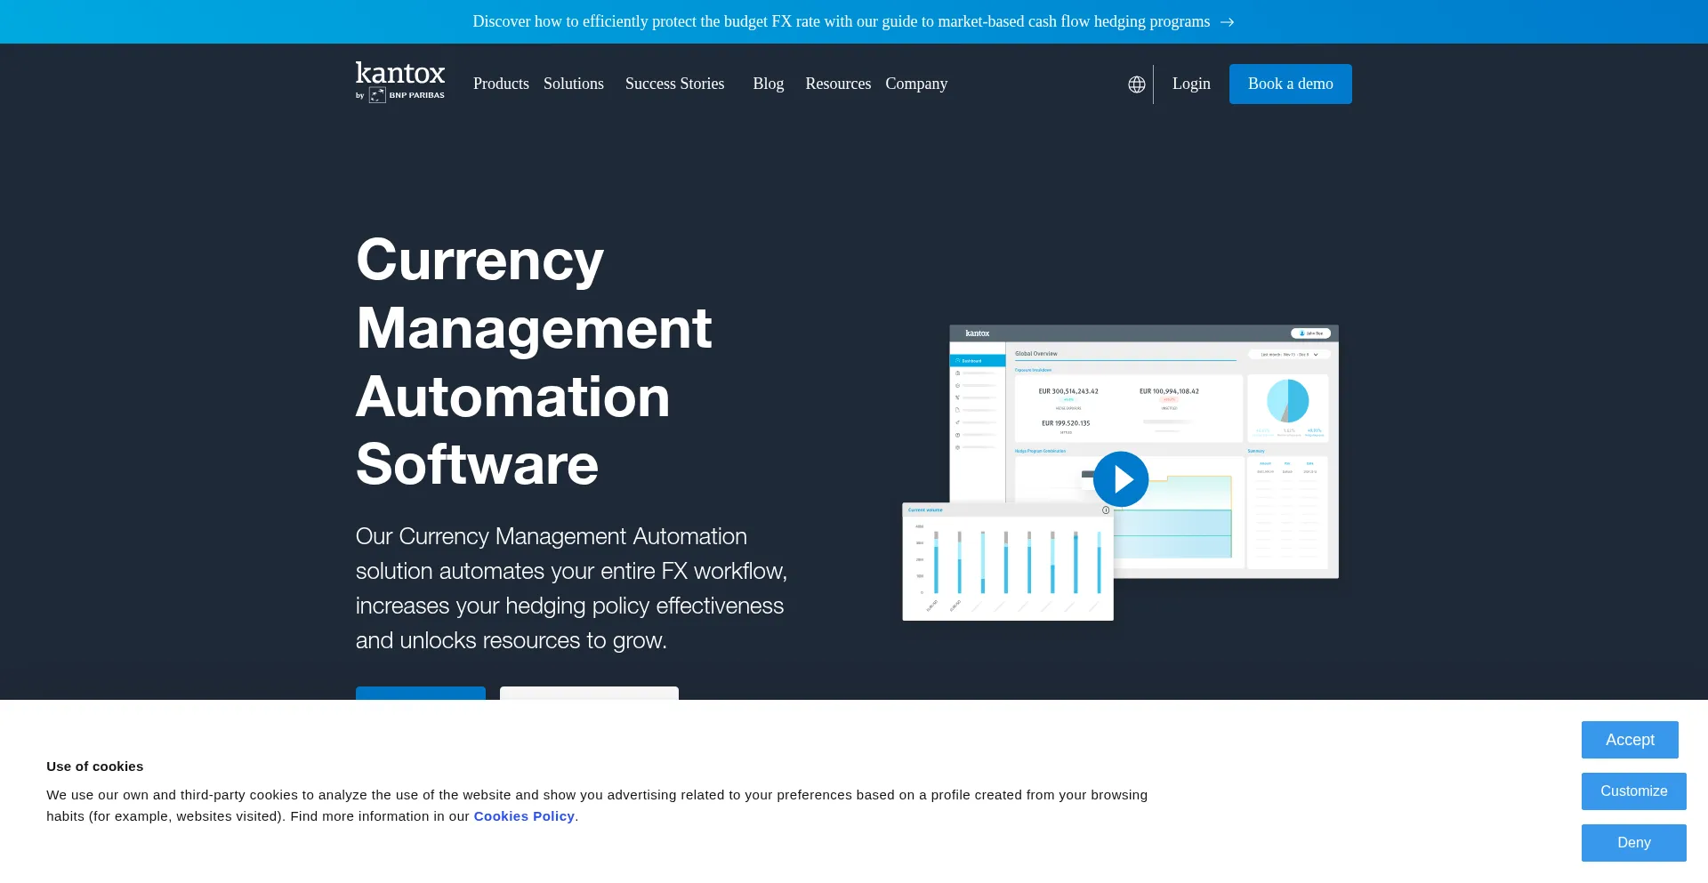Expand the Solutions menu
1708x883 pixels.
pyautogui.click(x=573, y=84)
